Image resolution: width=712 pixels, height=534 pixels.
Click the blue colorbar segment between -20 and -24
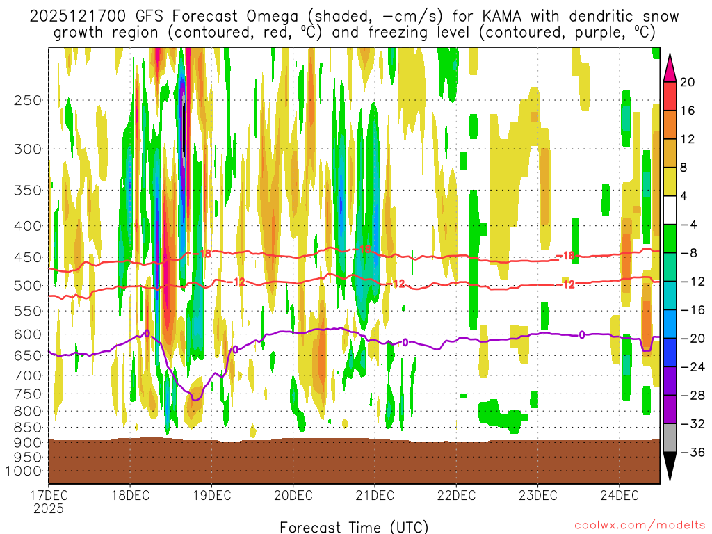click(x=670, y=353)
